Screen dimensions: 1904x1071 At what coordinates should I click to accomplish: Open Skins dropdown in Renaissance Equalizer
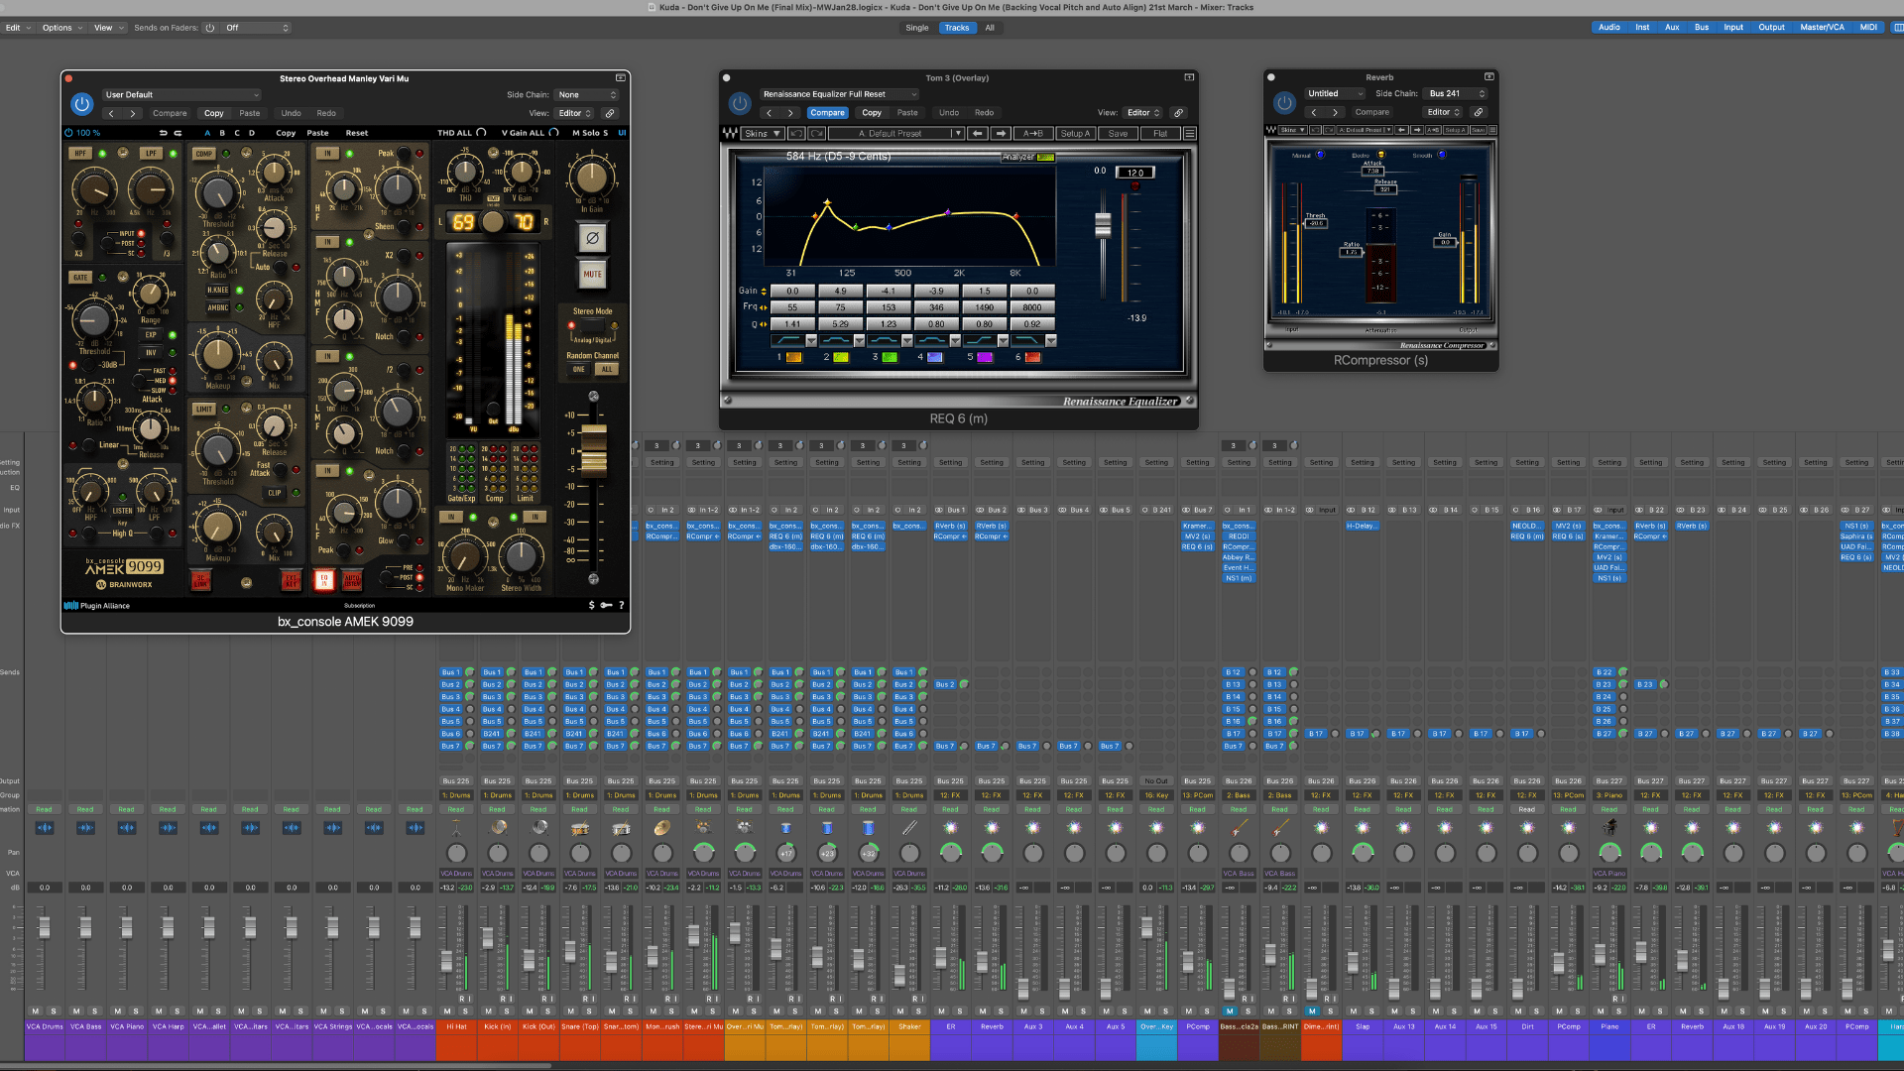click(x=764, y=133)
